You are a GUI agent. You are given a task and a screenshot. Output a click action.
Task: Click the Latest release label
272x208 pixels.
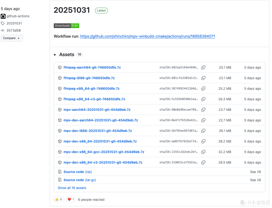pyautogui.click(x=101, y=11)
